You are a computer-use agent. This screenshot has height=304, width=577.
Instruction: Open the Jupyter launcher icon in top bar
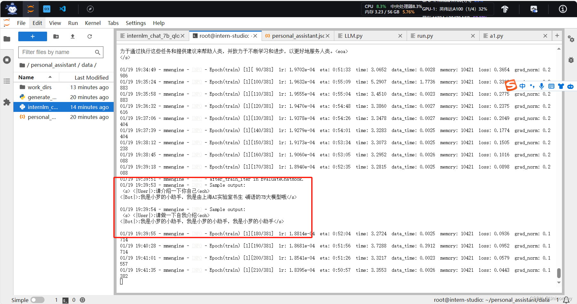click(x=31, y=9)
